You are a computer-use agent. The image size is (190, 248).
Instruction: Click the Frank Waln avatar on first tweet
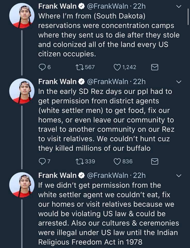[22, 16]
